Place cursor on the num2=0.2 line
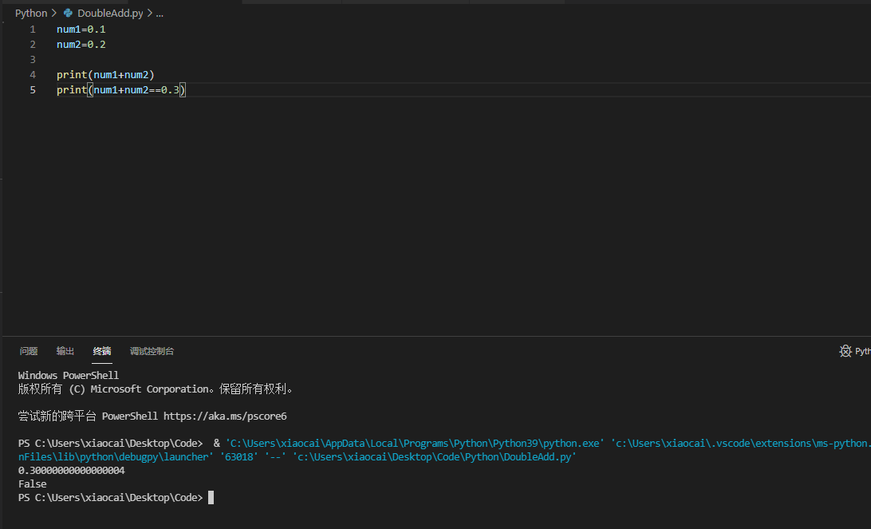The image size is (871, 529). (x=81, y=45)
